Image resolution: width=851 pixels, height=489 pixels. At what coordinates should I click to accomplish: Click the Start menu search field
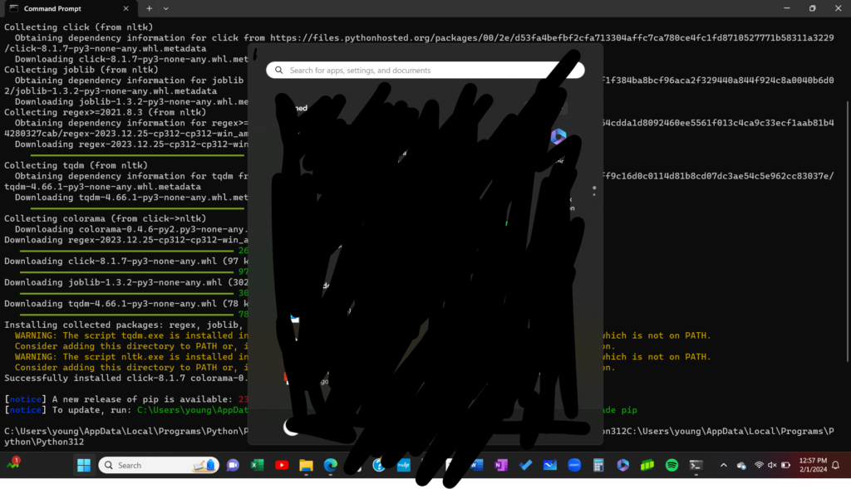[424, 71]
